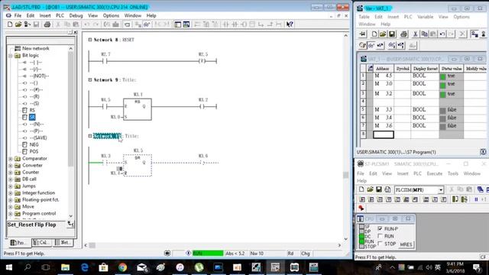The width and height of the screenshot is (489, 275).
Task: Click the horizontal scrollbar left arrow in editor
Action: tap(86, 245)
